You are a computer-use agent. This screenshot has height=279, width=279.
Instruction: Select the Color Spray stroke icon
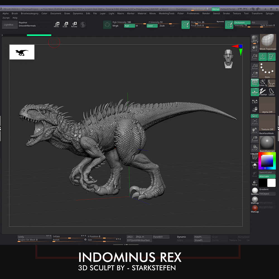tap(263, 83)
